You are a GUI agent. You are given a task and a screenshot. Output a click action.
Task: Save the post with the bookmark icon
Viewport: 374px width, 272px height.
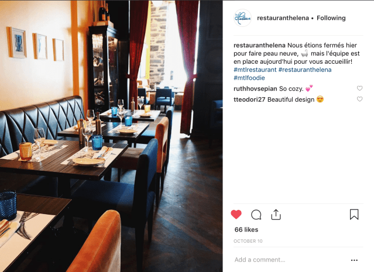pos(354,214)
